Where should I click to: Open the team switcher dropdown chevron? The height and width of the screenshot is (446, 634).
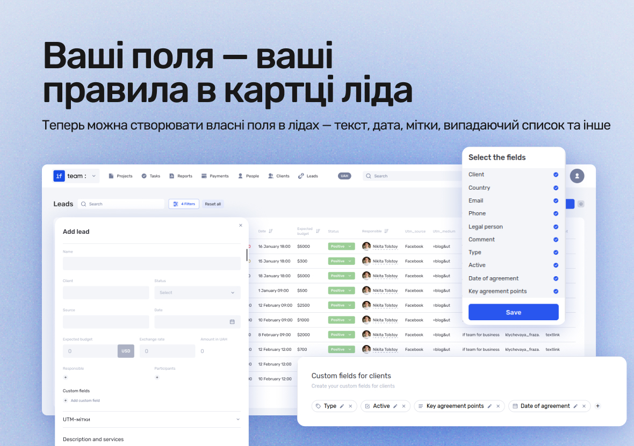[x=94, y=176]
